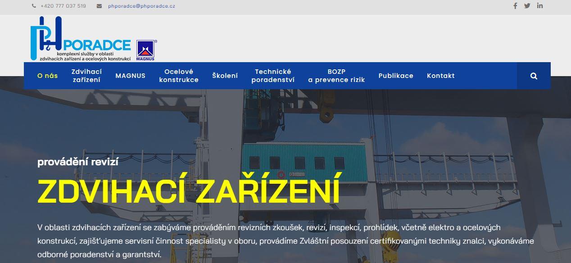
Task: Open the O nás menu item
Action: coord(48,76)
